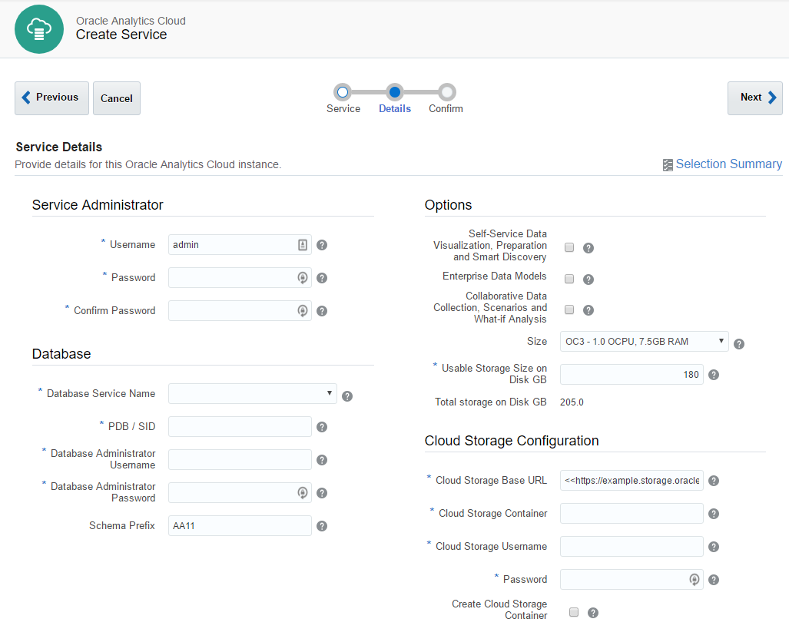Click the Selection Summary checklist icon
This screenshot has height=642, width=789.
pos(668,165)
